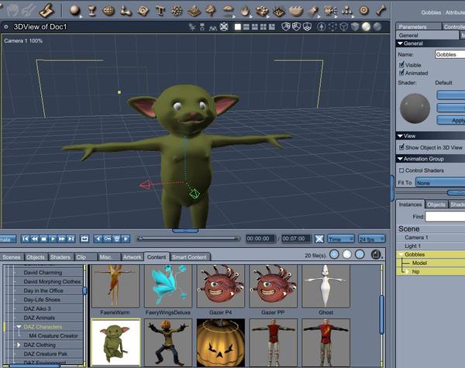
Task: Select the first blue browser view circle
Action: pos(334,254)
